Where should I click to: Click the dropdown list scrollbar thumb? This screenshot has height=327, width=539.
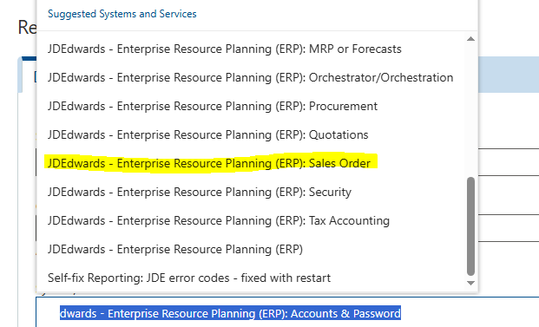pyautogui.click(x=471, y=226)
